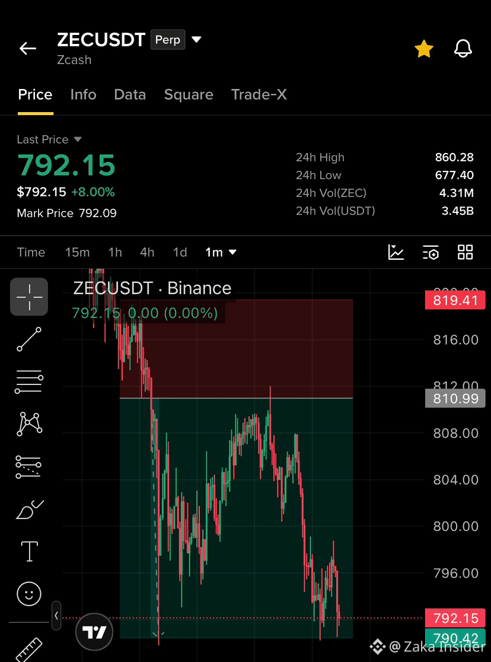Select the projection position tool

[28, 466]
